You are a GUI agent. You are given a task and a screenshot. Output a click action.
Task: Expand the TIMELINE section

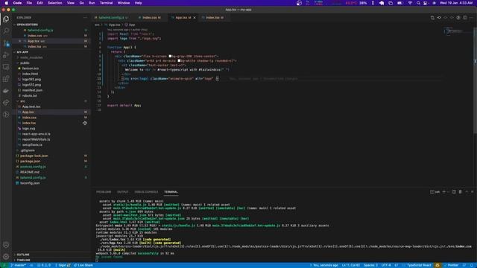click(23, 260)
